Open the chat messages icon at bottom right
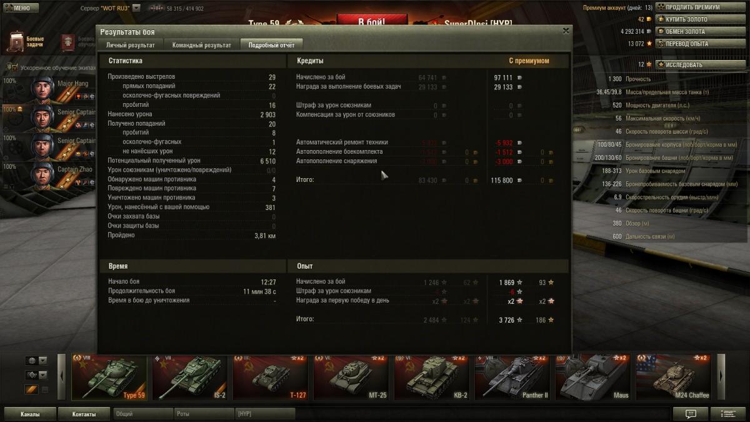The height and width of the screenshot is (422, 750). click(691, 414)
